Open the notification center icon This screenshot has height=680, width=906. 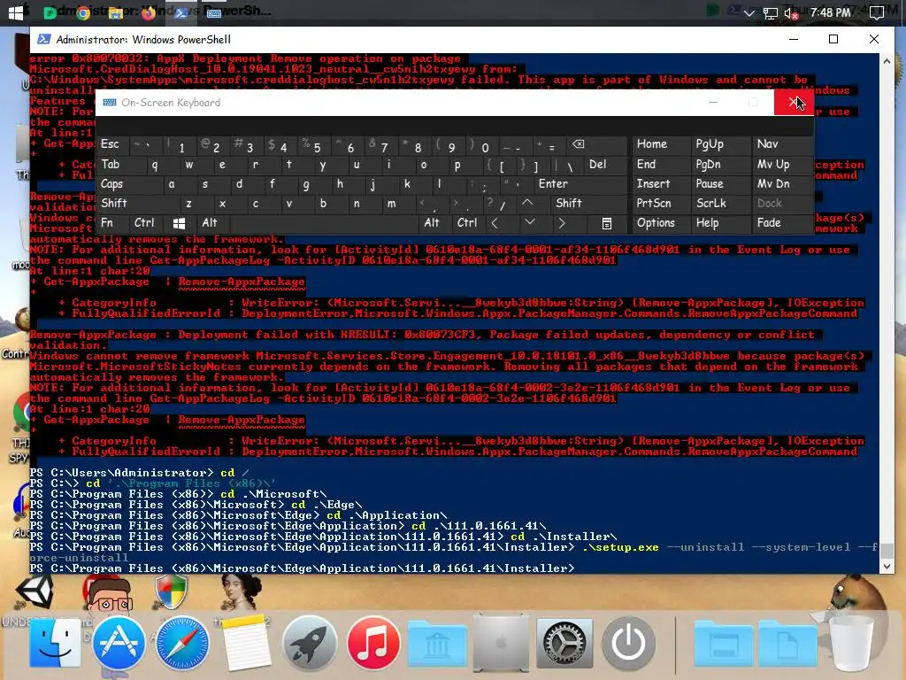coord(877,12)
